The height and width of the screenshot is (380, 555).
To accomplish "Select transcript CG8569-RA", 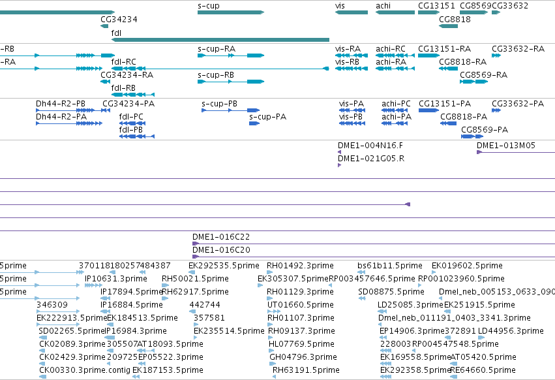I will tap(474, 82).
